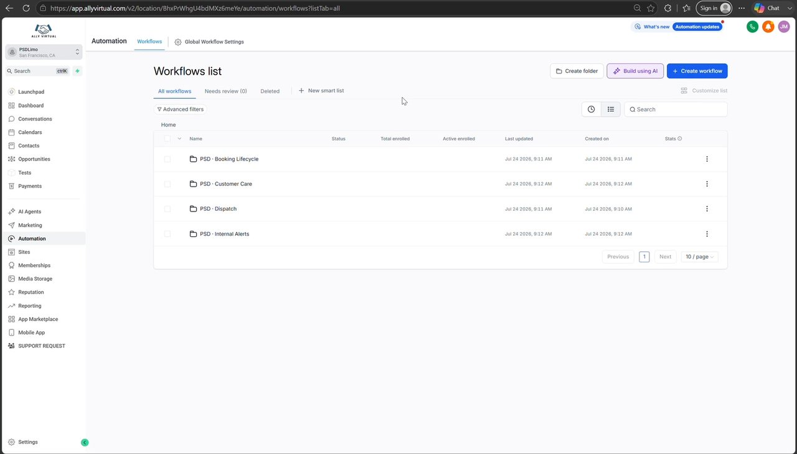Open App Marketplace

point(38,319)
